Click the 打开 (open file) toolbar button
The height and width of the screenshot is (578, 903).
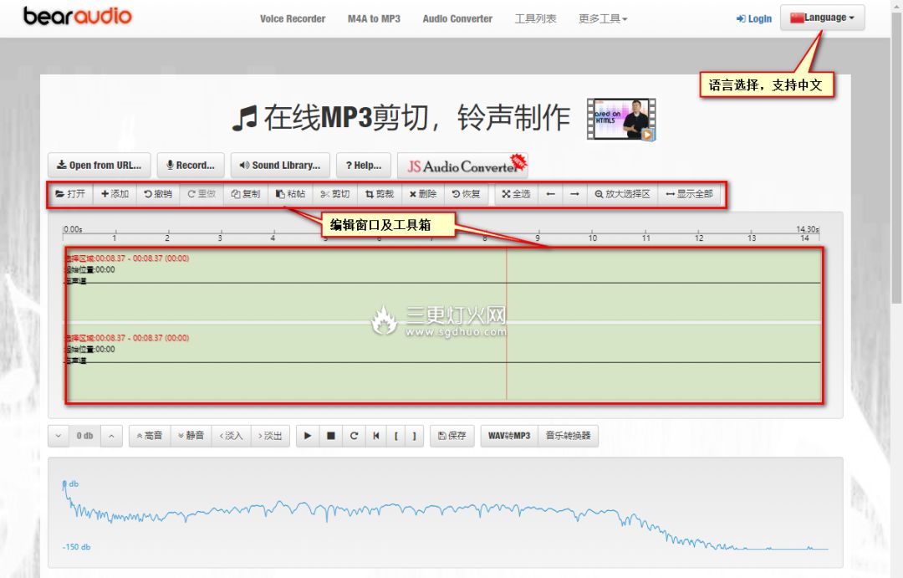click(x=70, y=194)
